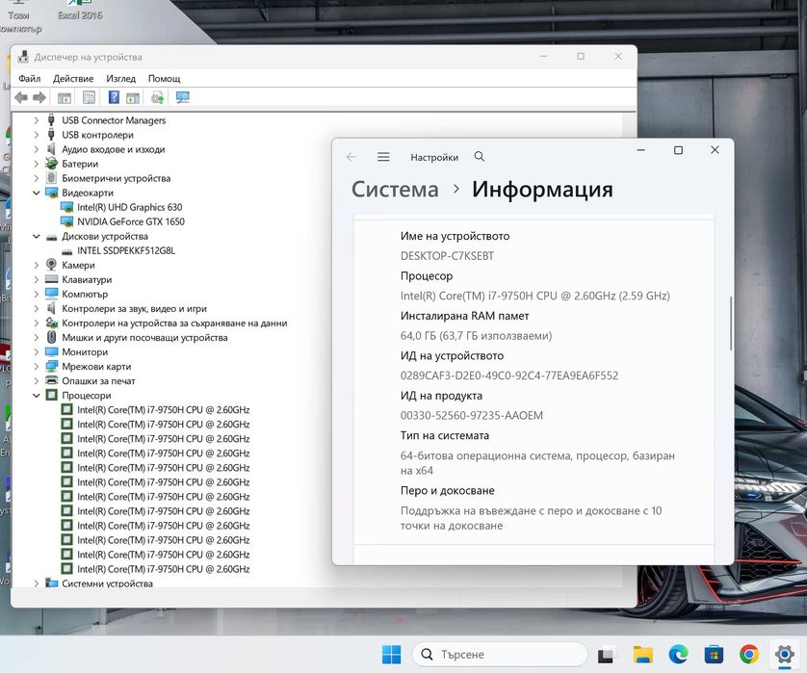The height and width of the screenshot is (673, 807).
Task: Open Google Chrome from the taskbar
Action: coord(749,655)
